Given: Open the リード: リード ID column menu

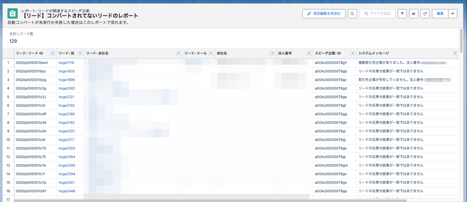Looking at the screenshot, I should pyautogui.click(x=53, y=54).
